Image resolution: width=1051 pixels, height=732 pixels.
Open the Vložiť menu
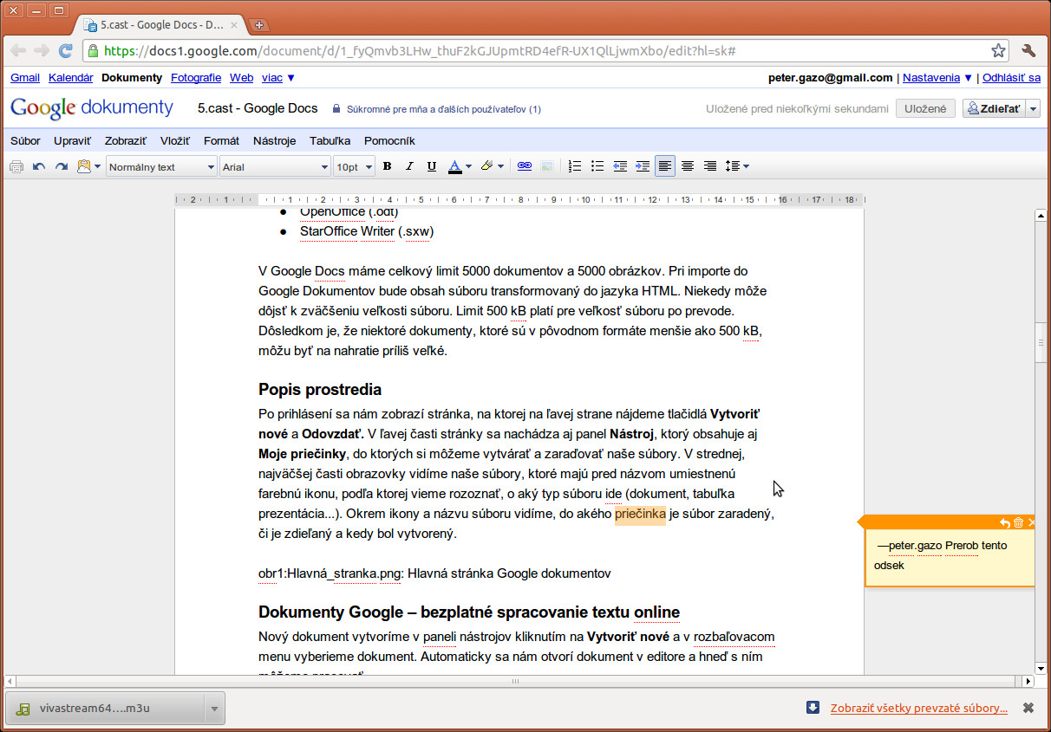coord(175,140)
